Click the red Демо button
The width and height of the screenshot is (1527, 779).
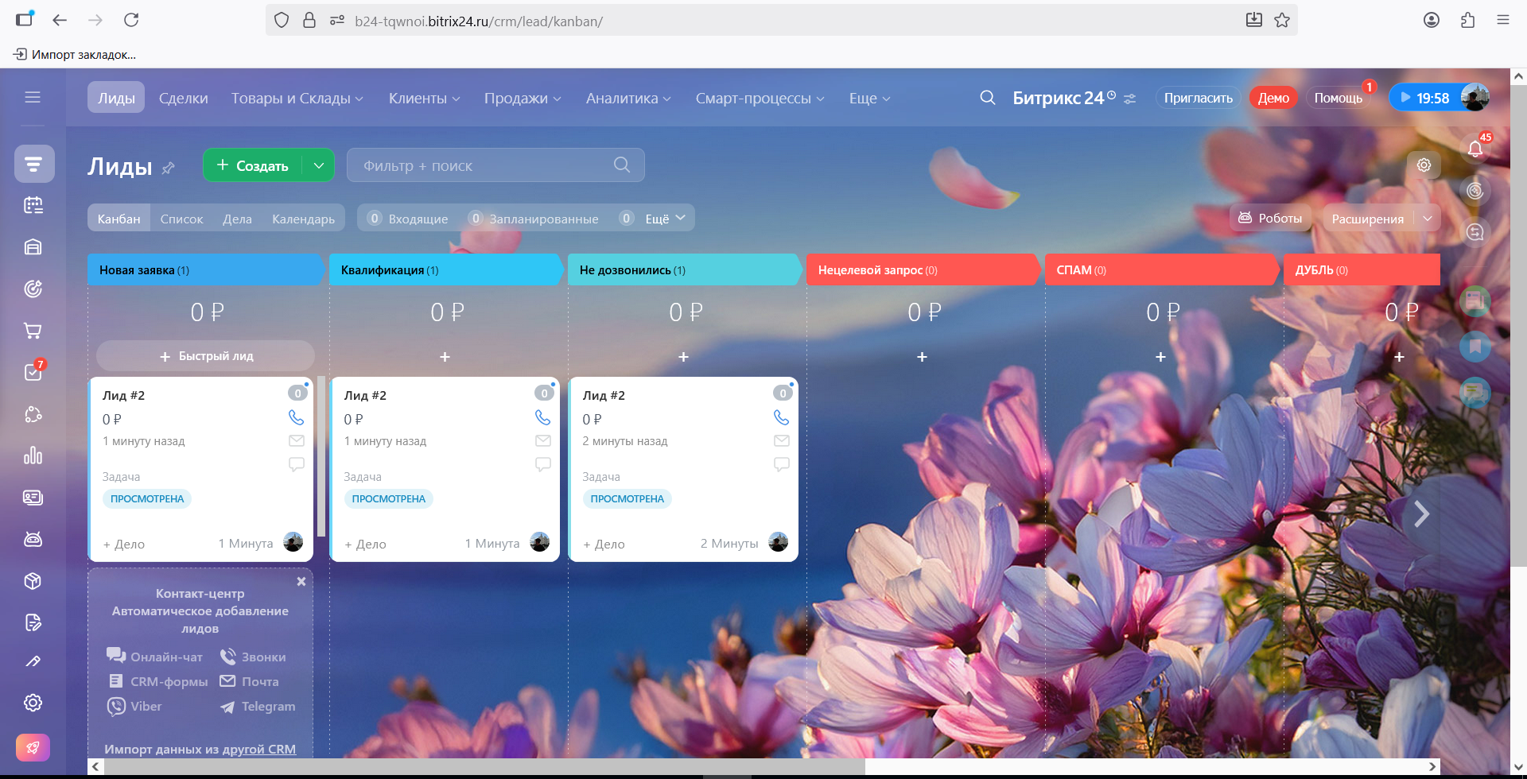coord(1273,98)
